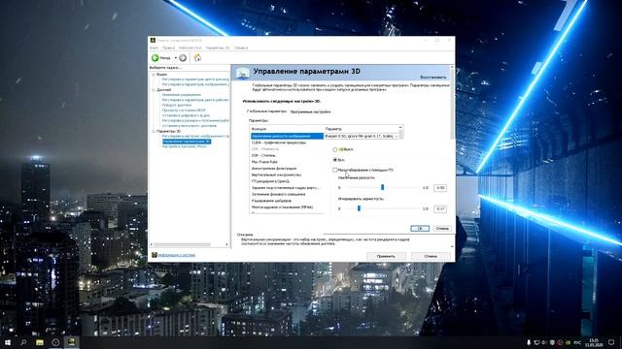The width and height of the screenshot is (622, 349).
Task: Open the Image Sharpening value dropdown
Action: pos(397,136)
